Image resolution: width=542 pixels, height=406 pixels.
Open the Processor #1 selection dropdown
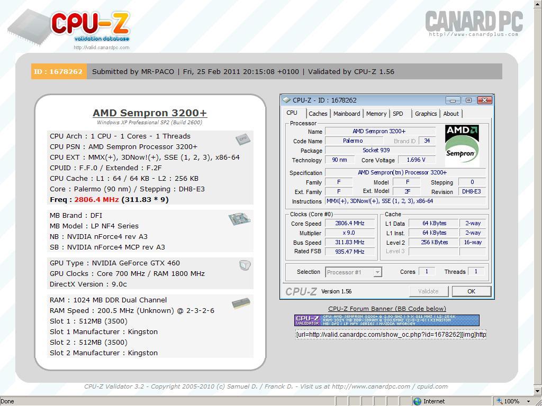click(x=377, y=272)
